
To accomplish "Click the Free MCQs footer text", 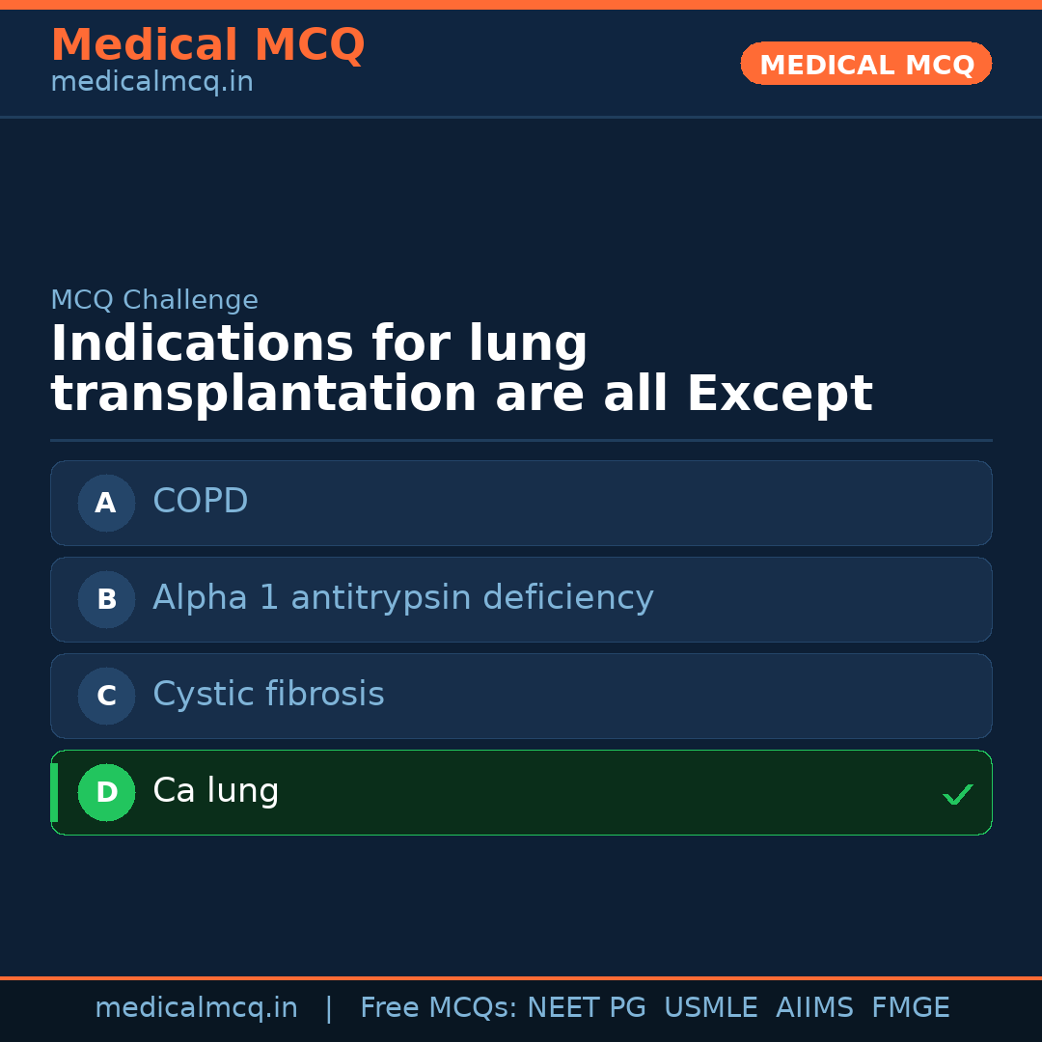I will 439,1008.
